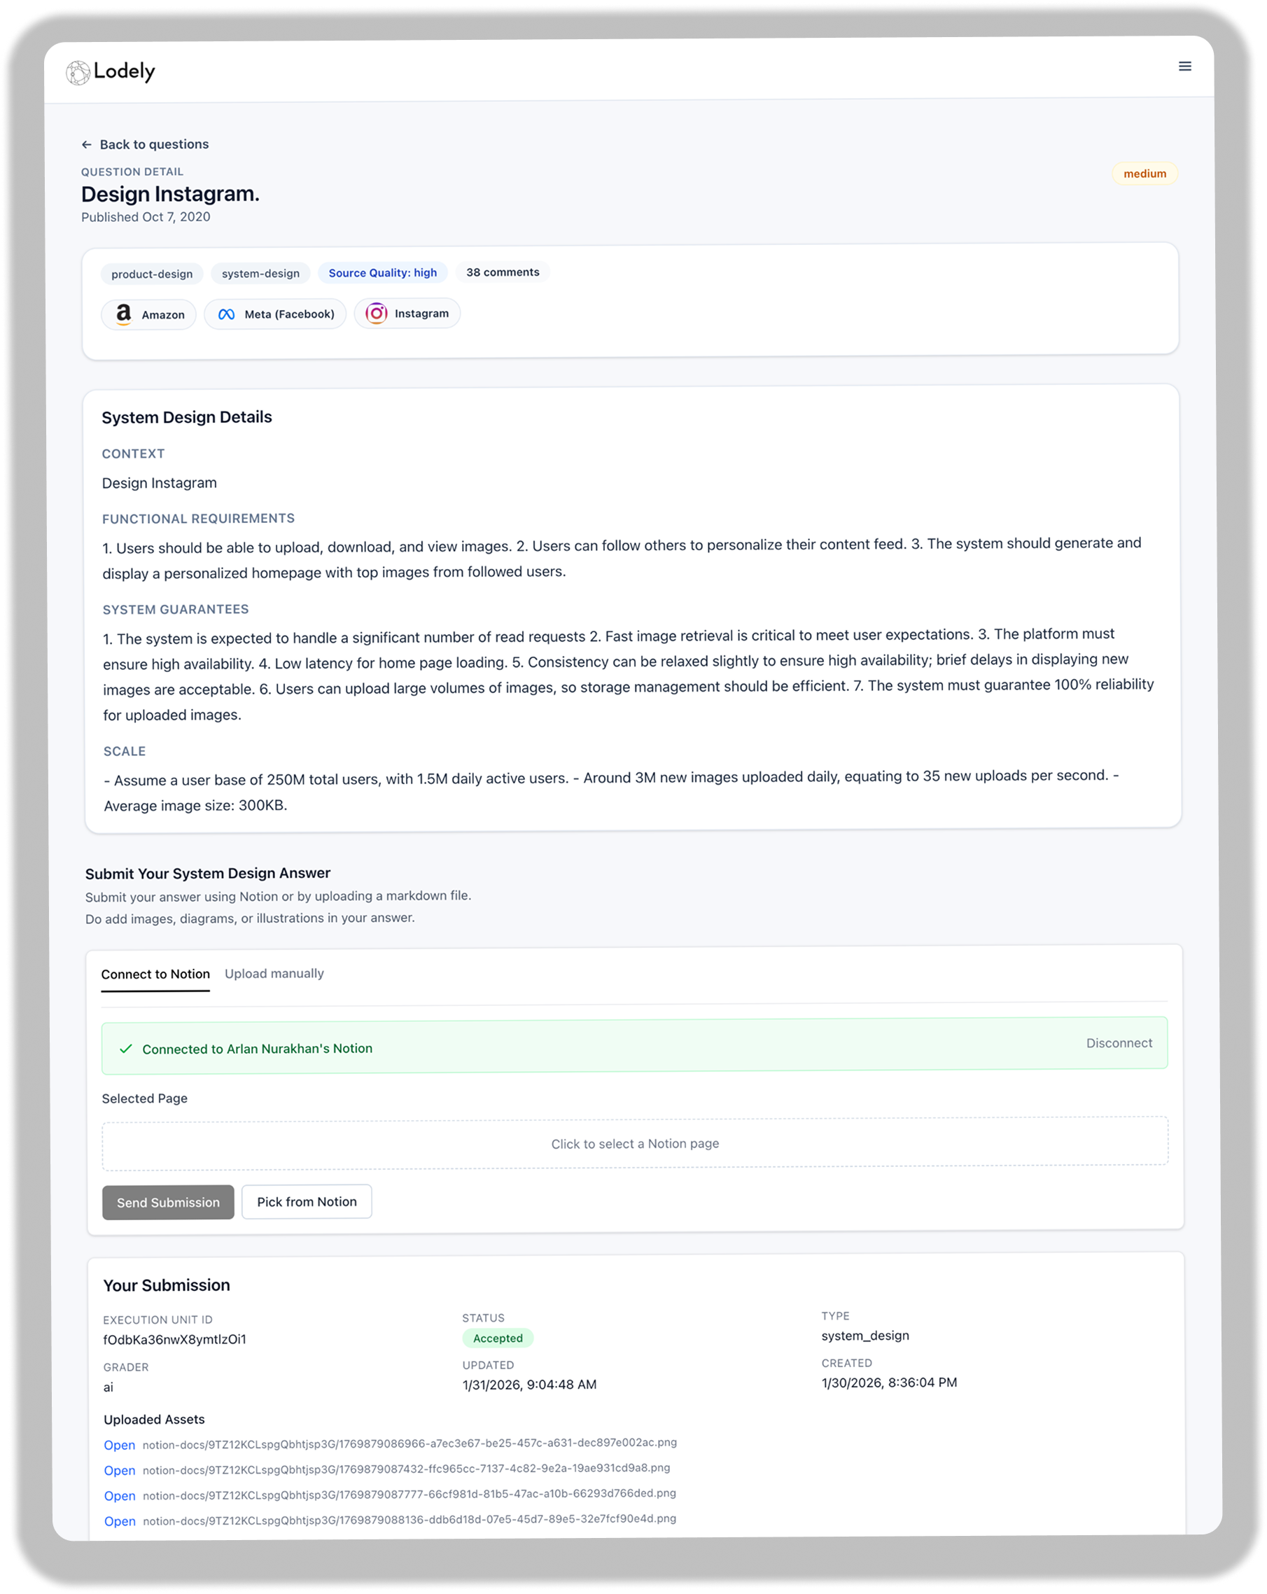The width and height of the screenshot is (1267, 1594).
Task: Click the Uploaded Assets label
Action: coord(154,1420)
